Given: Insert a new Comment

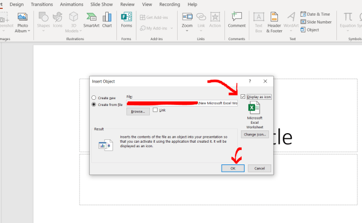Looking at the screenshot, I should click(x=237, y=20).
